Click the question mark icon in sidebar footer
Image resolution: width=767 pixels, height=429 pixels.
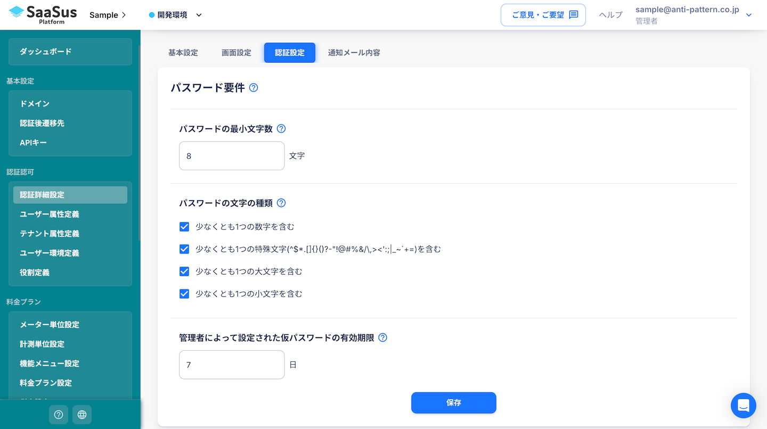coord(59,415)
